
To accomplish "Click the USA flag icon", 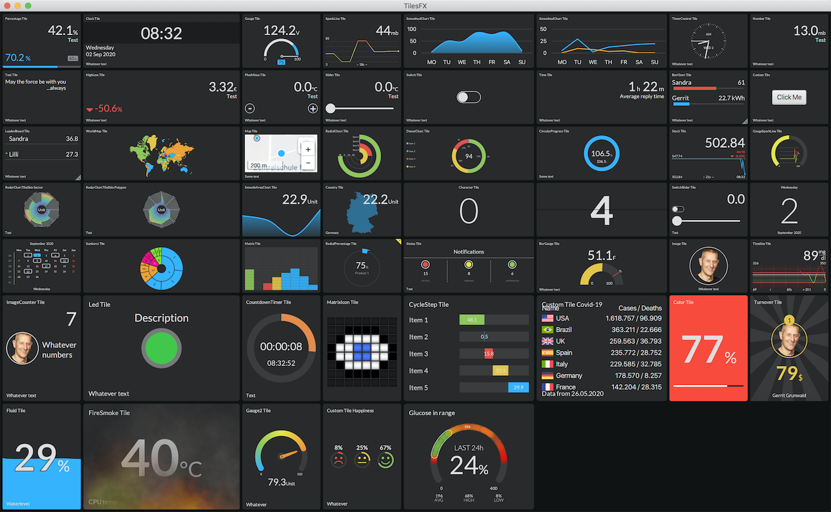I will click(547, 319).
